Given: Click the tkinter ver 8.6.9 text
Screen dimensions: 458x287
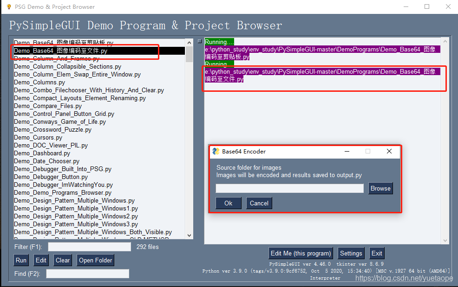Looking at the screenshot, I should [360, 264].
